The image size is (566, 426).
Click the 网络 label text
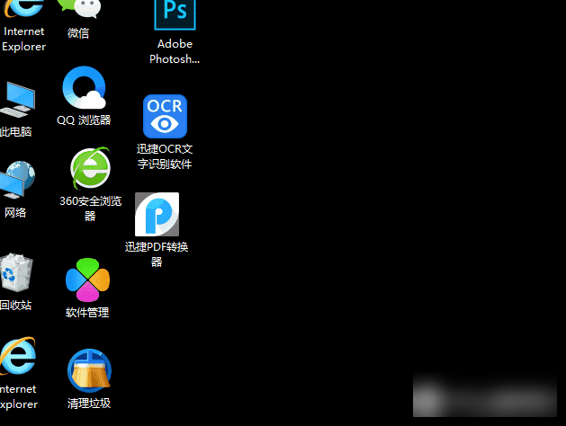[15, 212]
